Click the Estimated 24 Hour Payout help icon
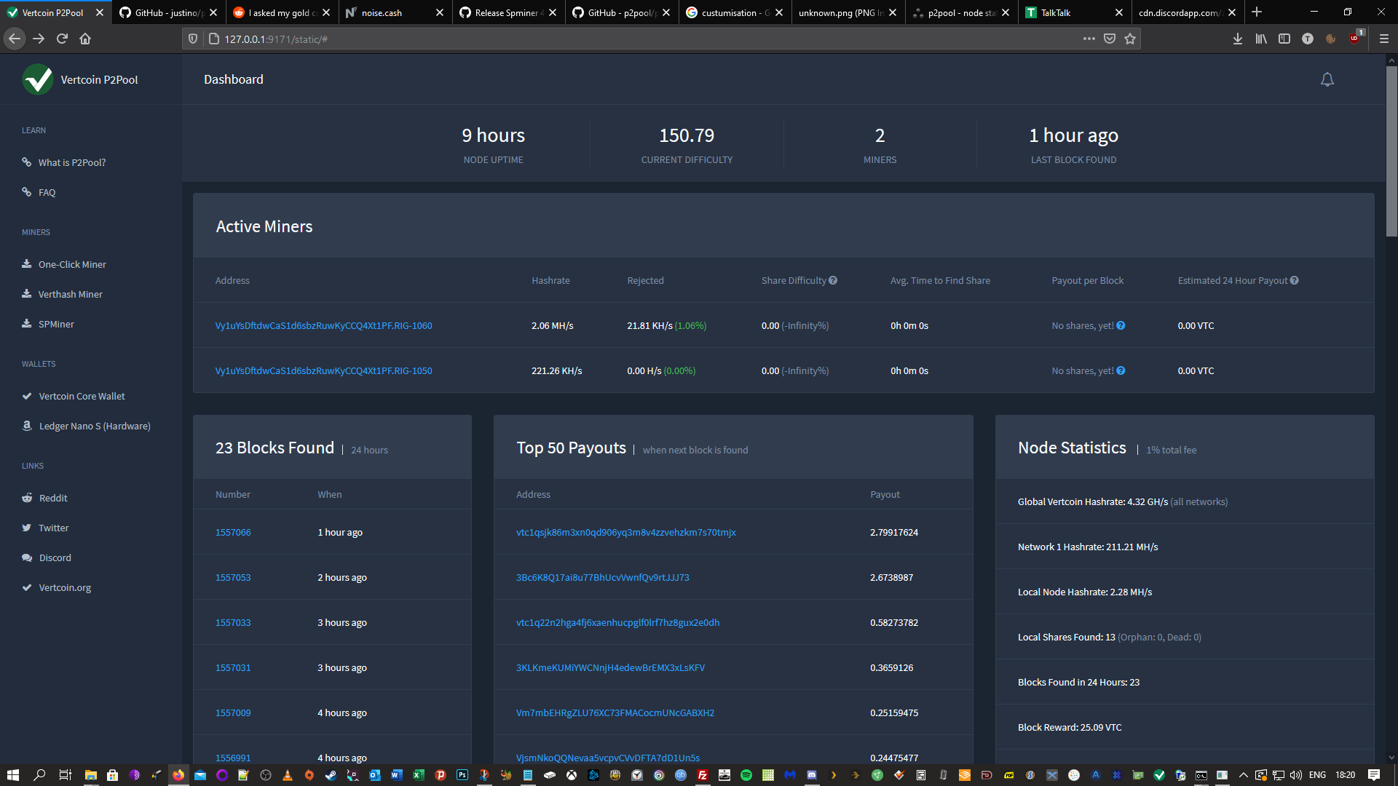This screenshot has height=786, width=1398. tap(1294, 280)
